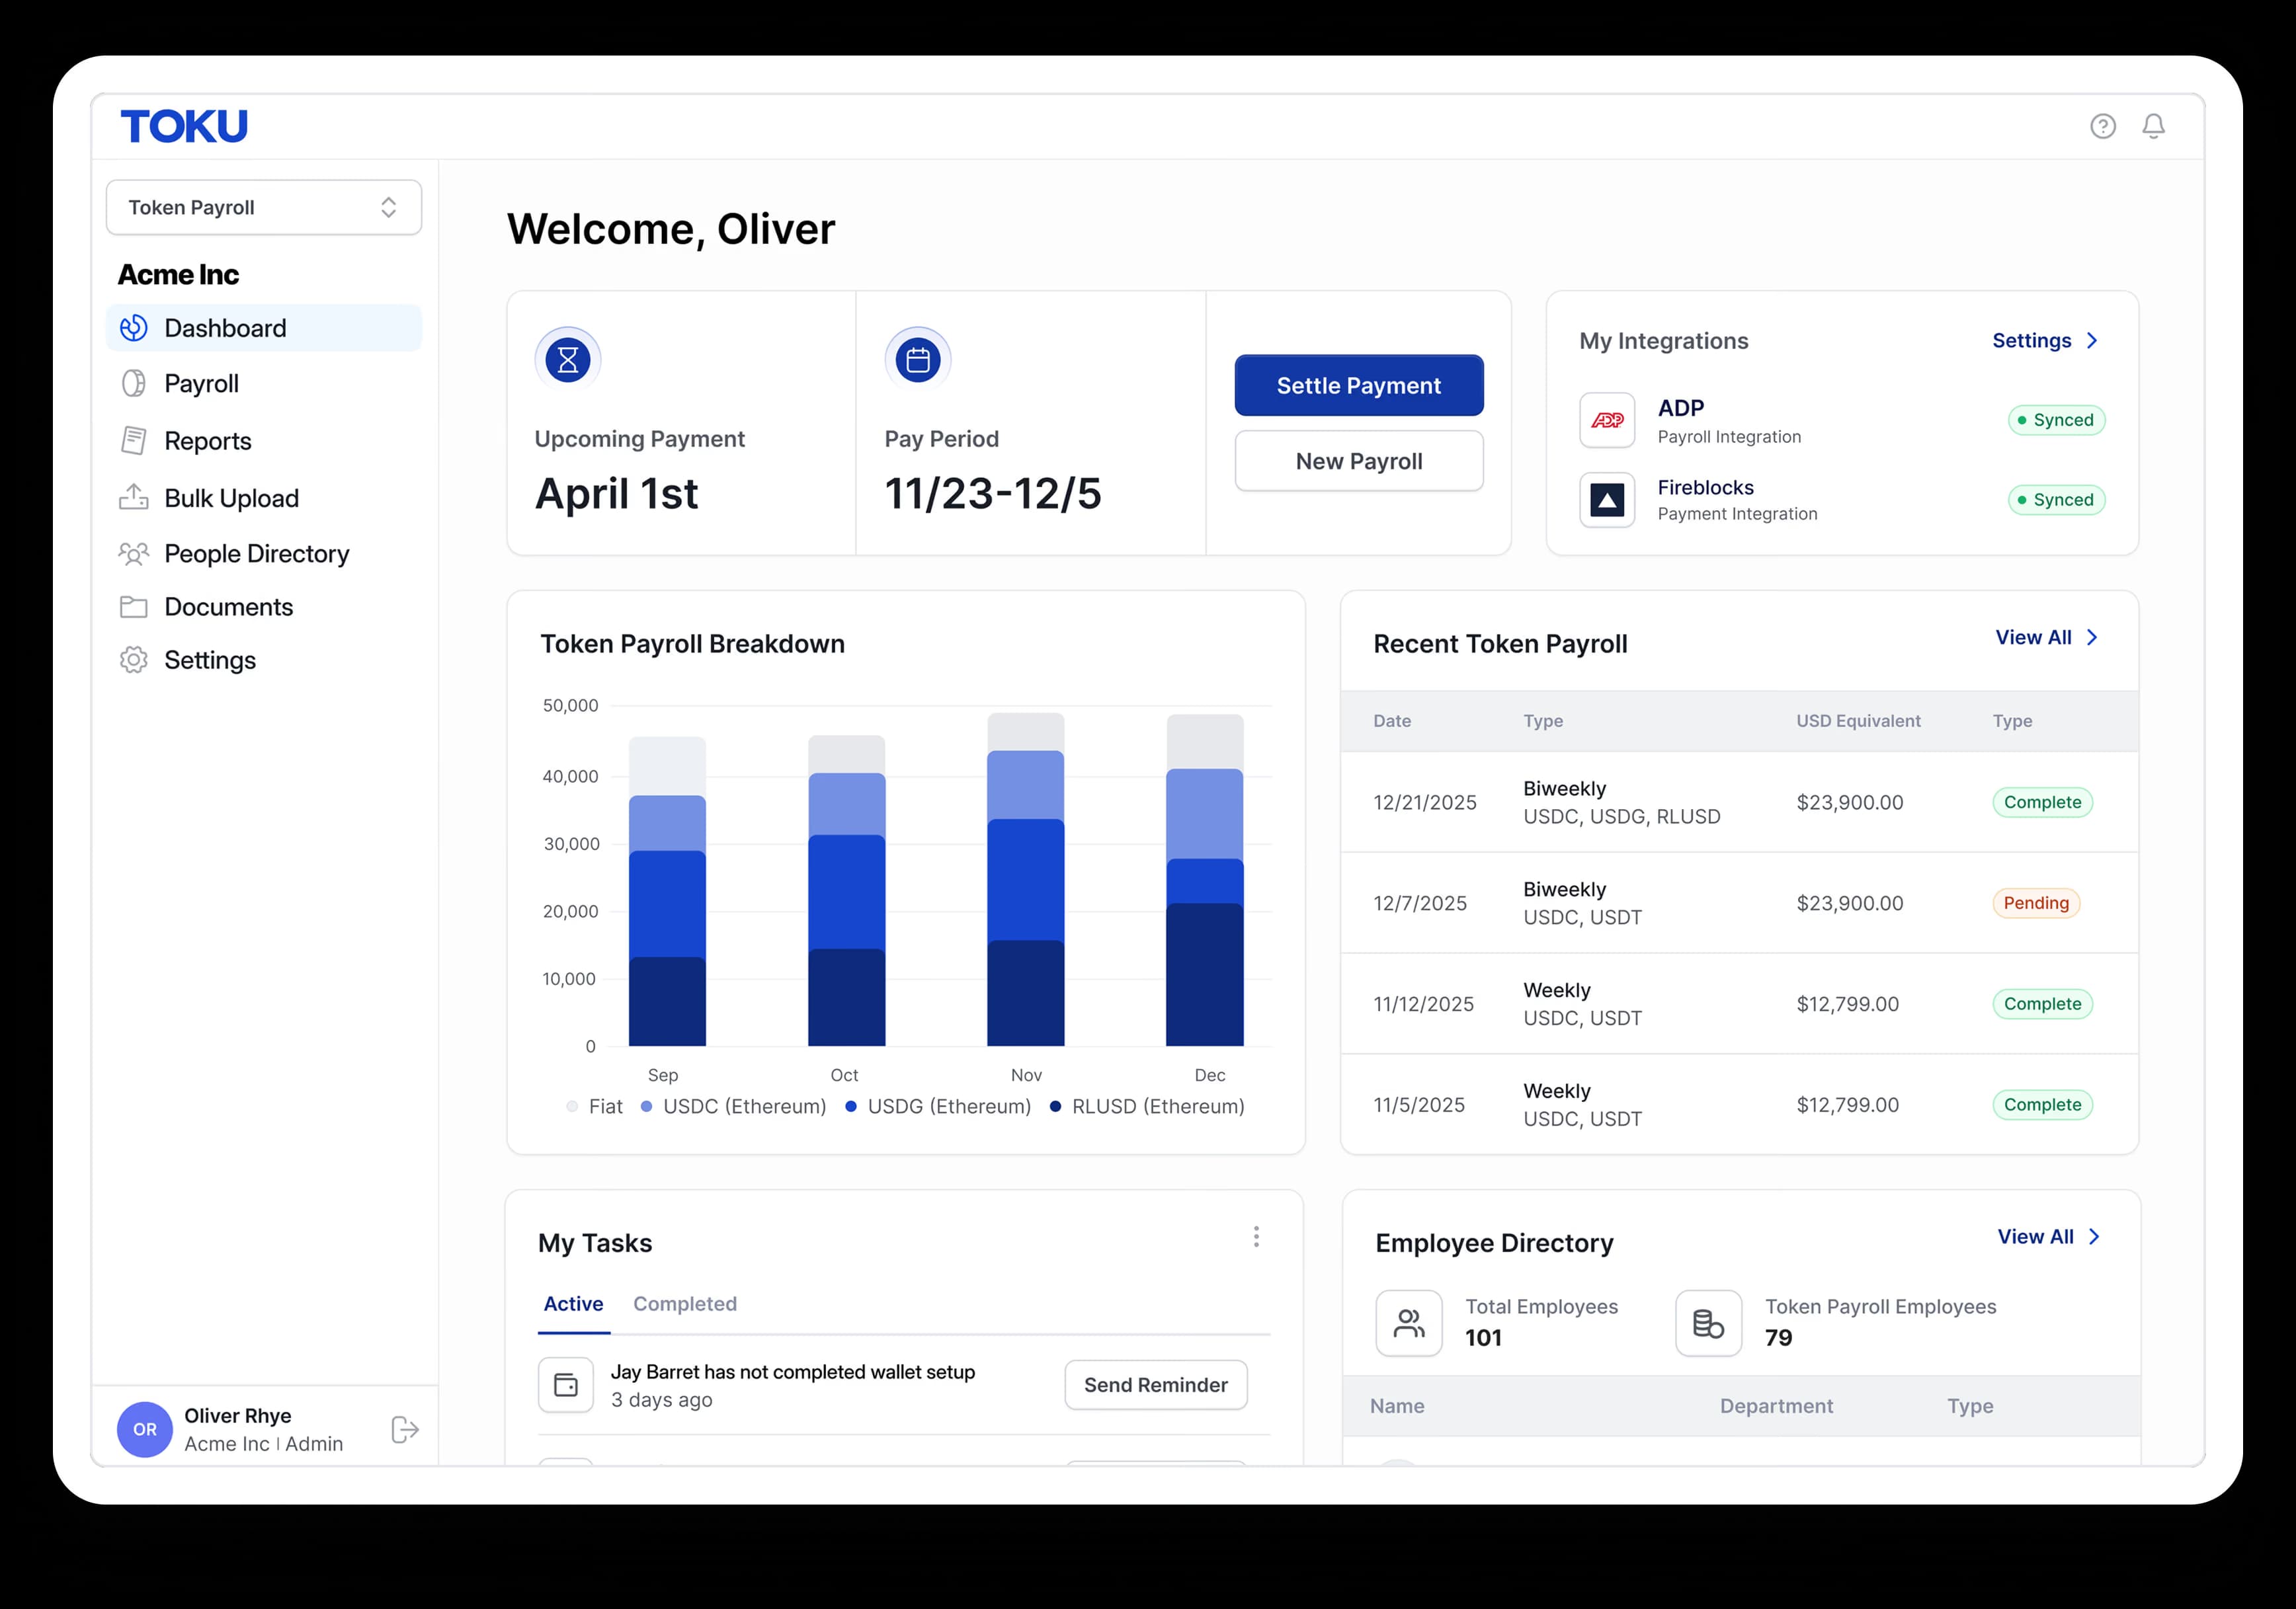Click the Date column header
This screenshot has height=1609, width=2296.
coord(1392,722)
